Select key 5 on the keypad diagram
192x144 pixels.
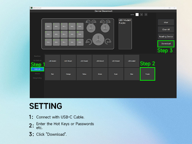click(x=80, y=26)
